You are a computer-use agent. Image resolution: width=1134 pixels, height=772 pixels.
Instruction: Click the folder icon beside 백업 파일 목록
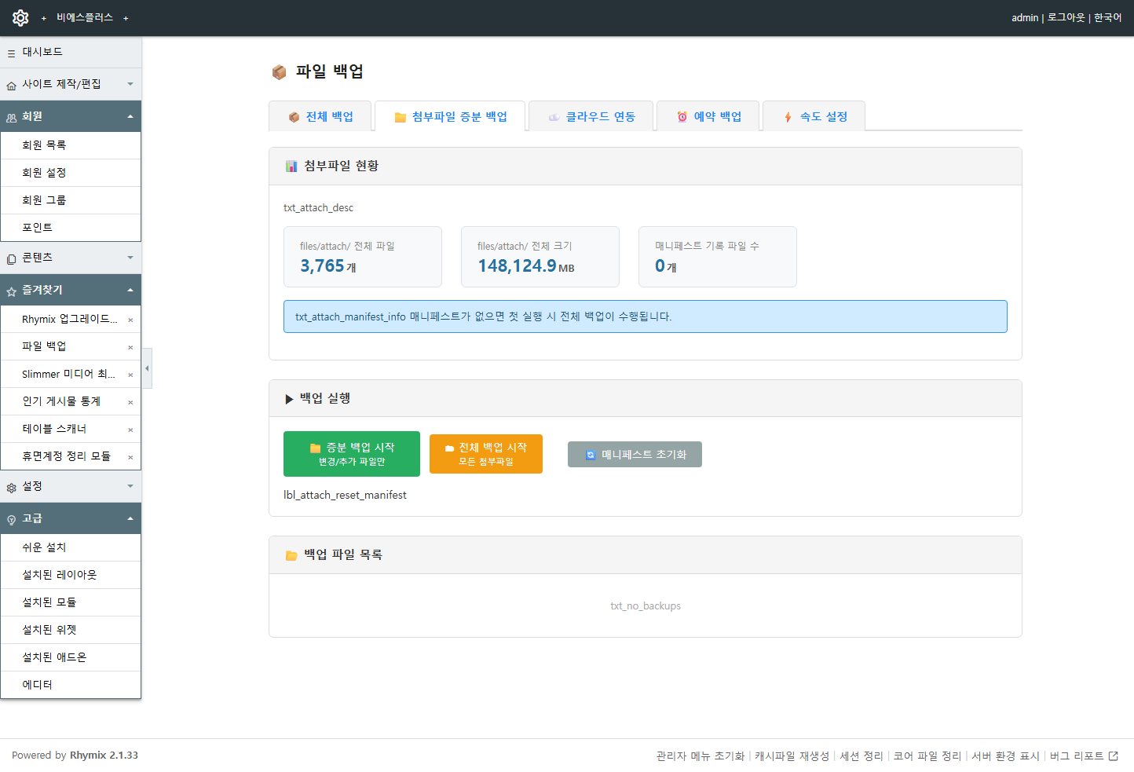pos(291,555)
